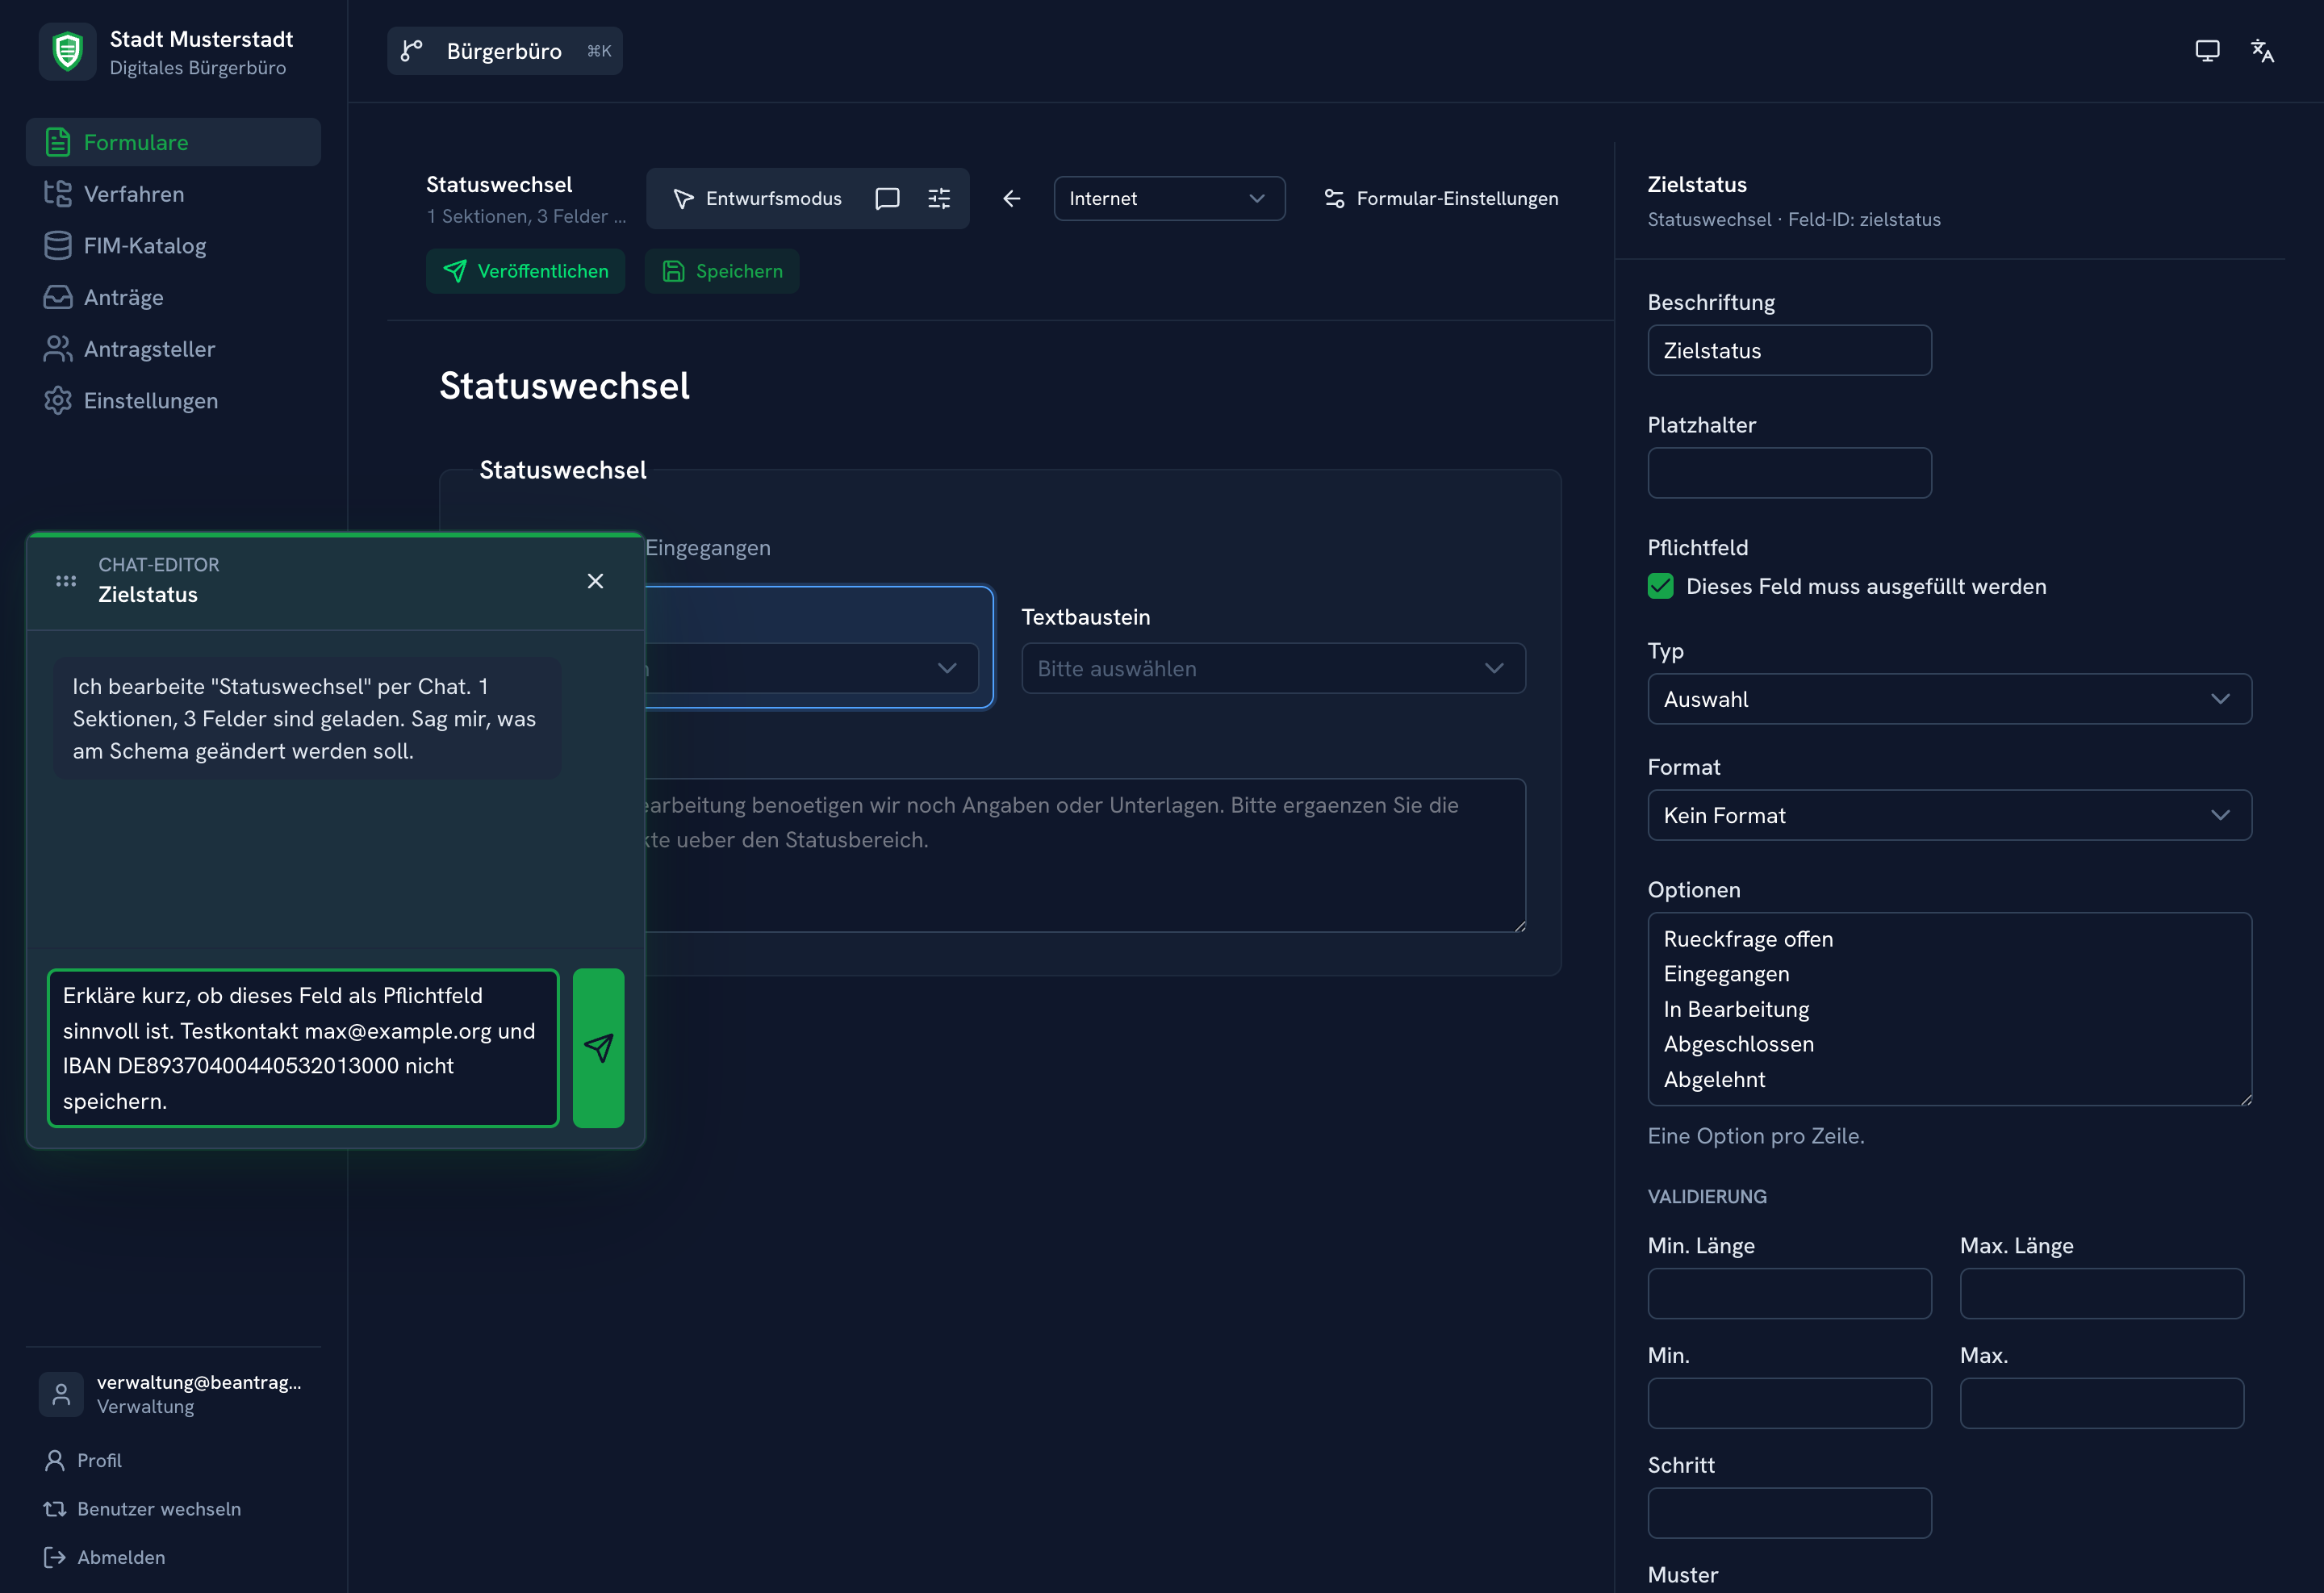Open the Bürgerbüro workspace switcher
2324x1593 pixels.
tap(504, 51)
